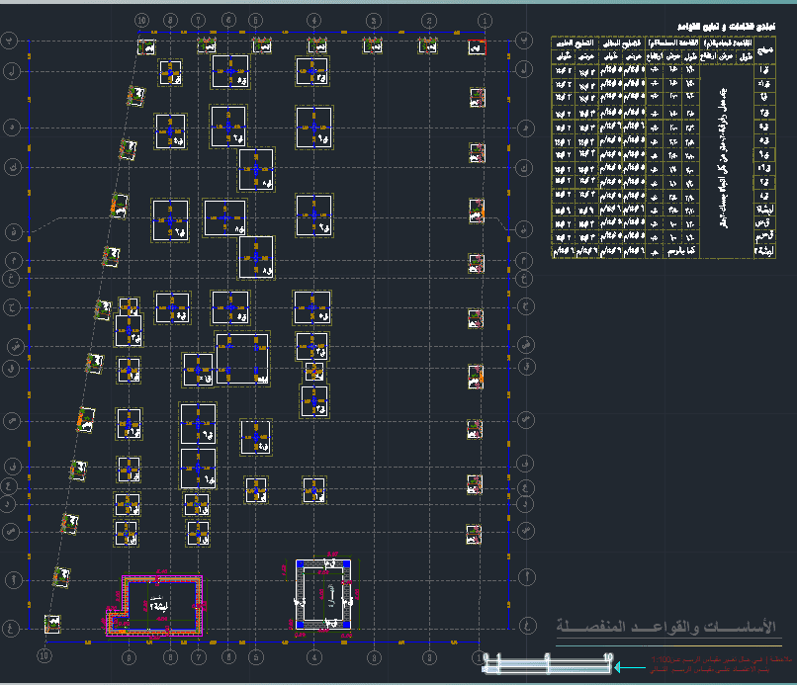Click grid bubble 1 at the top right
The image size is (797, 685).
(485, 21)
